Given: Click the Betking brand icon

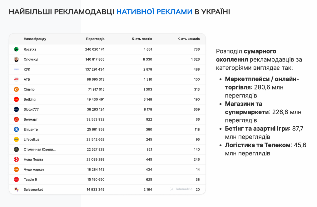Looking at the screenshot, I should click(x=17, y=99).
